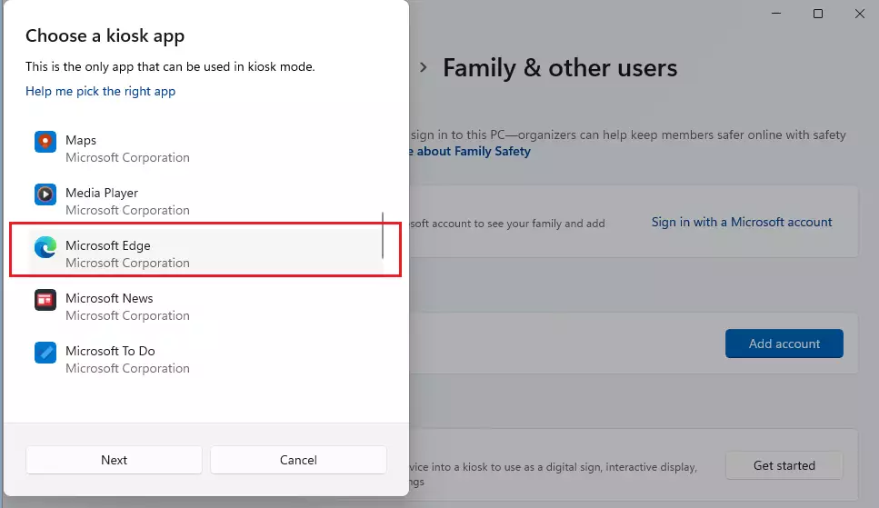This screenshot has height=508, width=879.
Task: Select the Microsoft News icon
Action: tap(45, 300)
